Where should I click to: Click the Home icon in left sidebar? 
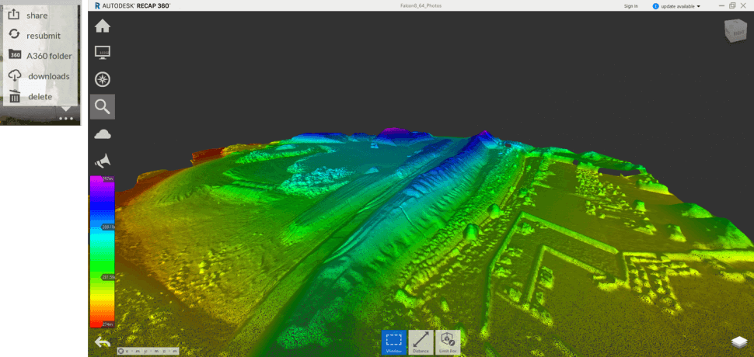(x=102, y=26)
